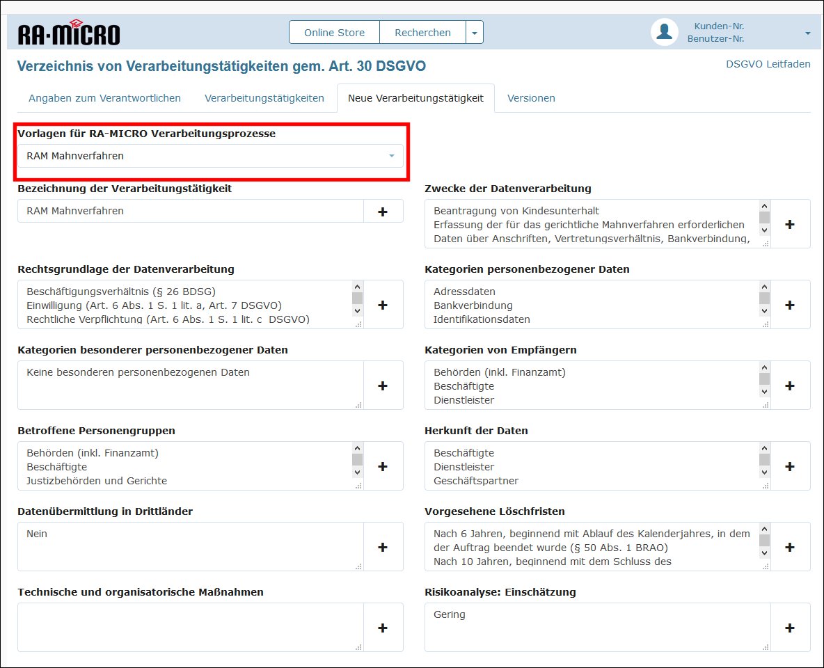Screen dimensions: 824x668
Task: Click plus beside Risikoanalyse: Einschätzung
Action: [789, 628]
